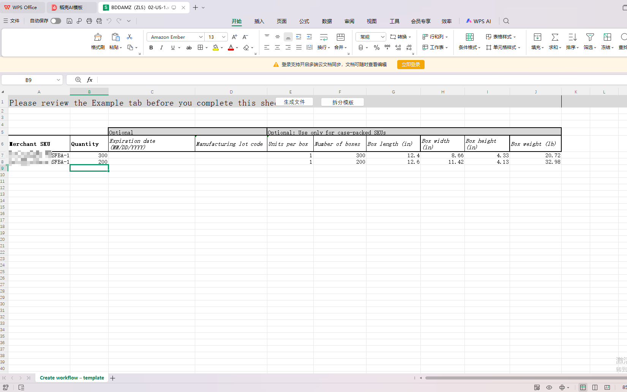This screenshot has height=392, width=627.
Task: Click the 冻结 freeze panes icon
Action: (x=607, y=37)
